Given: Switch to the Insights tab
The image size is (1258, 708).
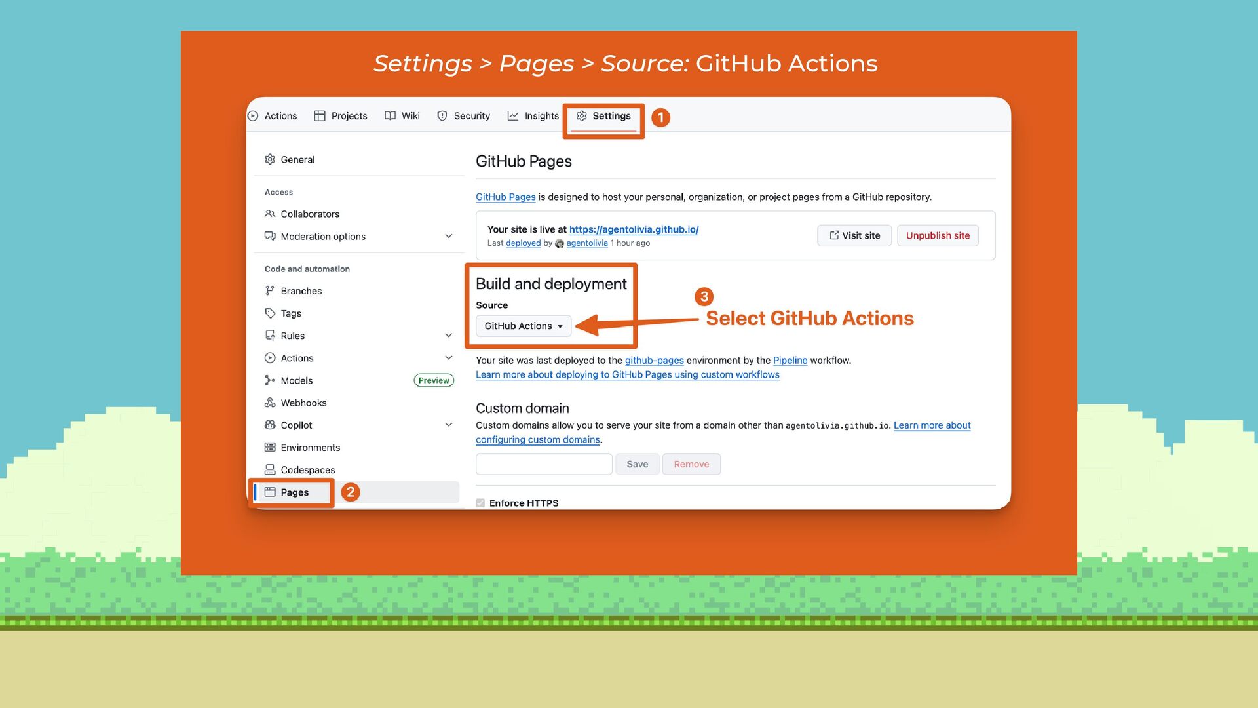Looking at the screenshot, I should click(x=533, y=116).
